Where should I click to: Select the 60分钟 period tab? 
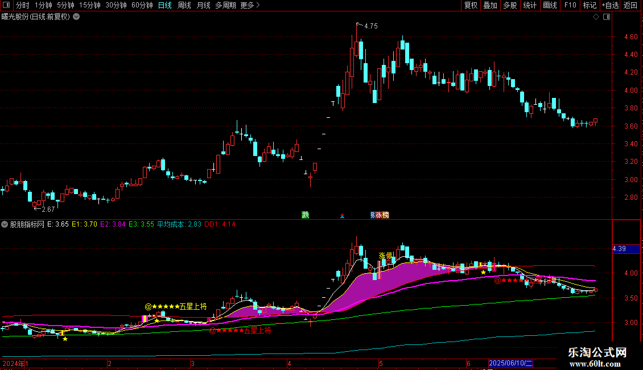142,5
